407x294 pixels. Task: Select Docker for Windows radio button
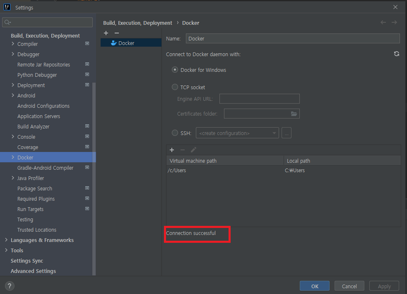(x=175, y=70)
